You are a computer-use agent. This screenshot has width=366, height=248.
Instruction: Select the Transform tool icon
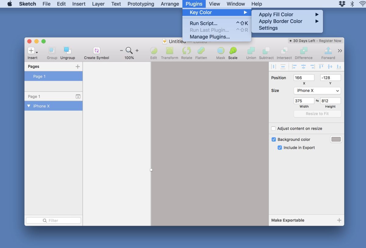pyautogui.click(x=170, y=51)
